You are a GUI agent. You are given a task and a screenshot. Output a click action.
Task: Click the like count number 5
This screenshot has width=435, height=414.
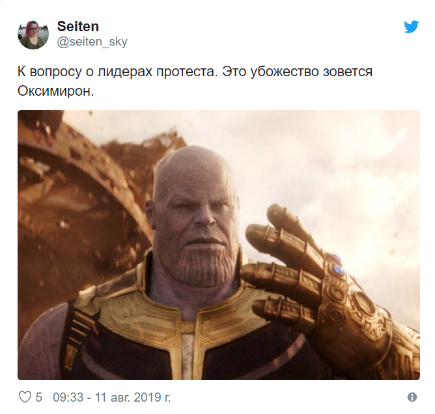coord(39,397)
